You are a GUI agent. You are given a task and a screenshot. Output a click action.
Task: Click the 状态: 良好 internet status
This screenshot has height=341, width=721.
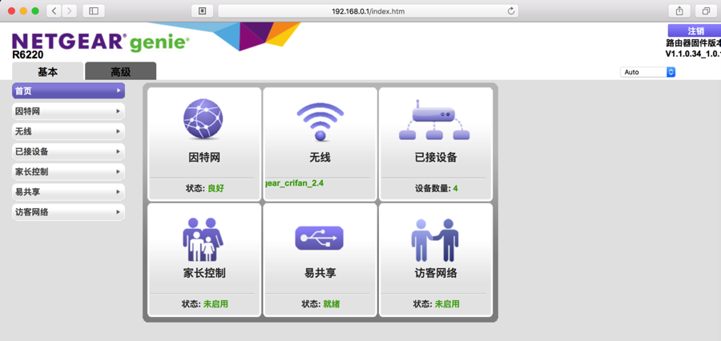point(204,188)
